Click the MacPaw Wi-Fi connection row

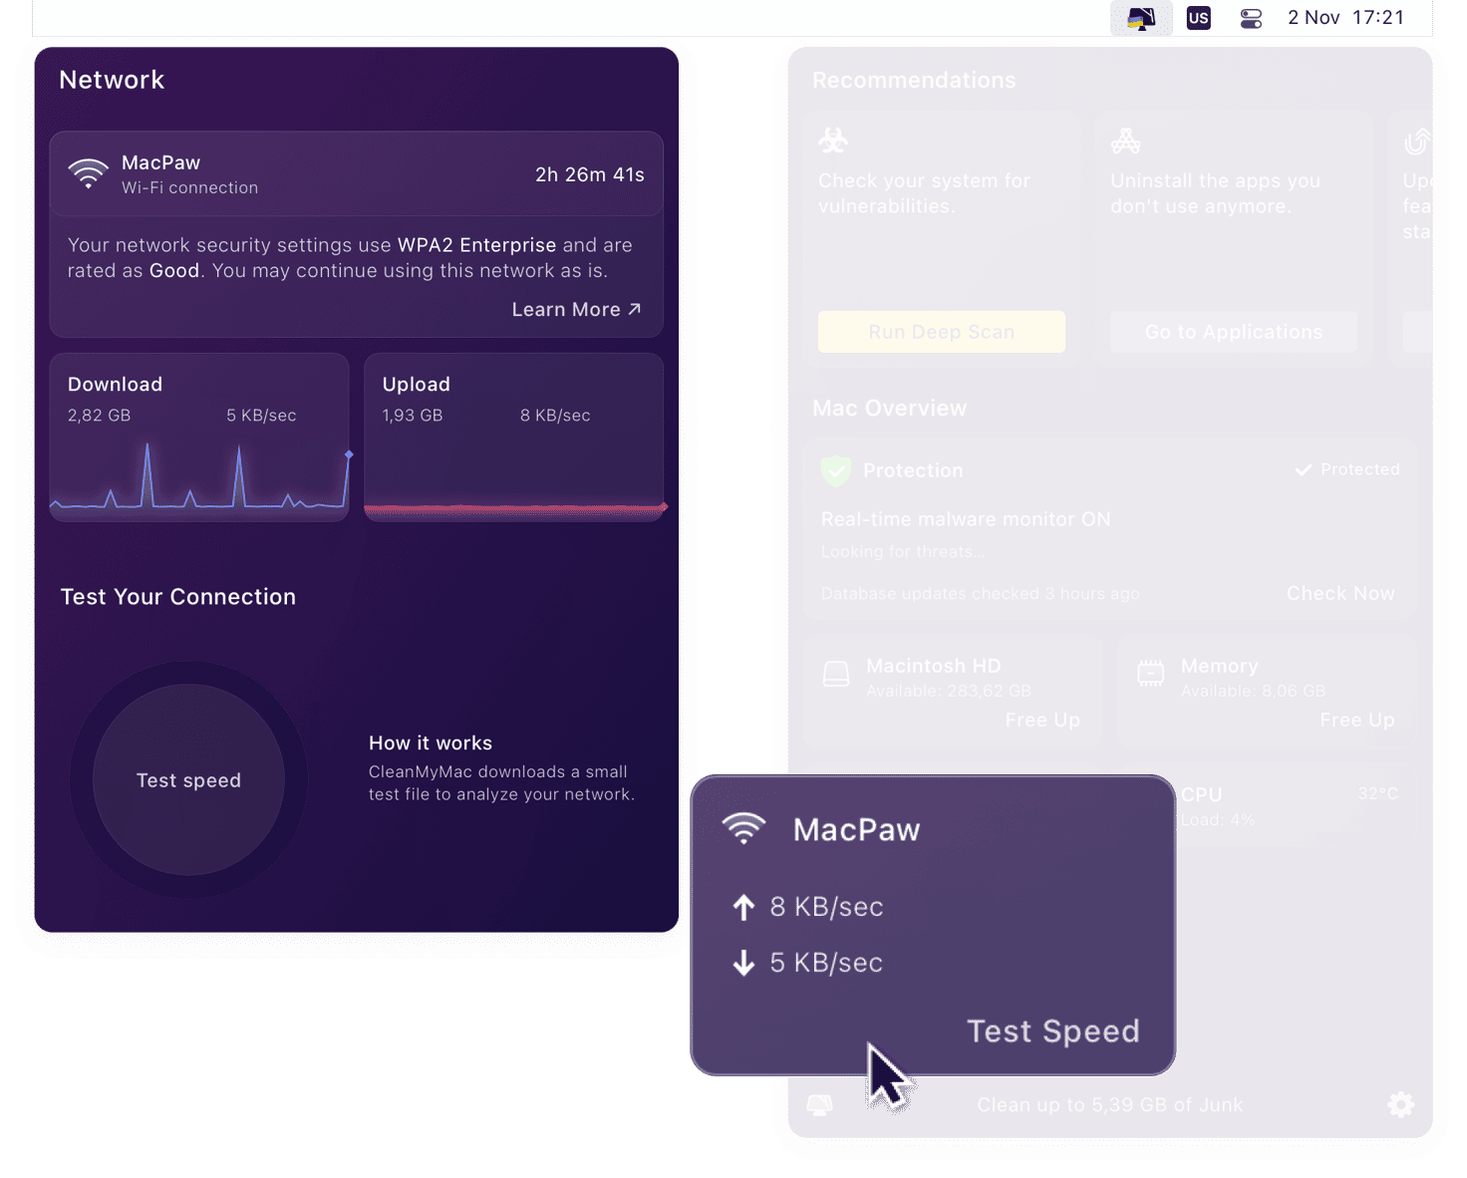[x=356, y=174]
